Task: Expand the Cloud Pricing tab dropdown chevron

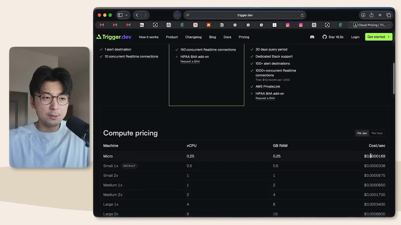Action: [389, 25]
